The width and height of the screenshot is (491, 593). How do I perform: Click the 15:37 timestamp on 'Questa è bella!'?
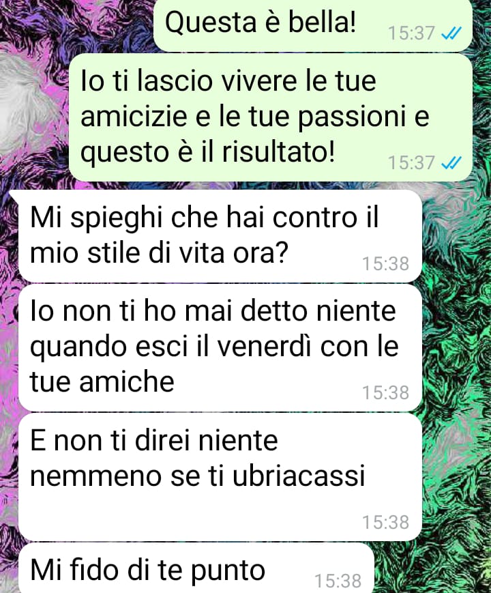pyautogui.click(x=412, y=33)
